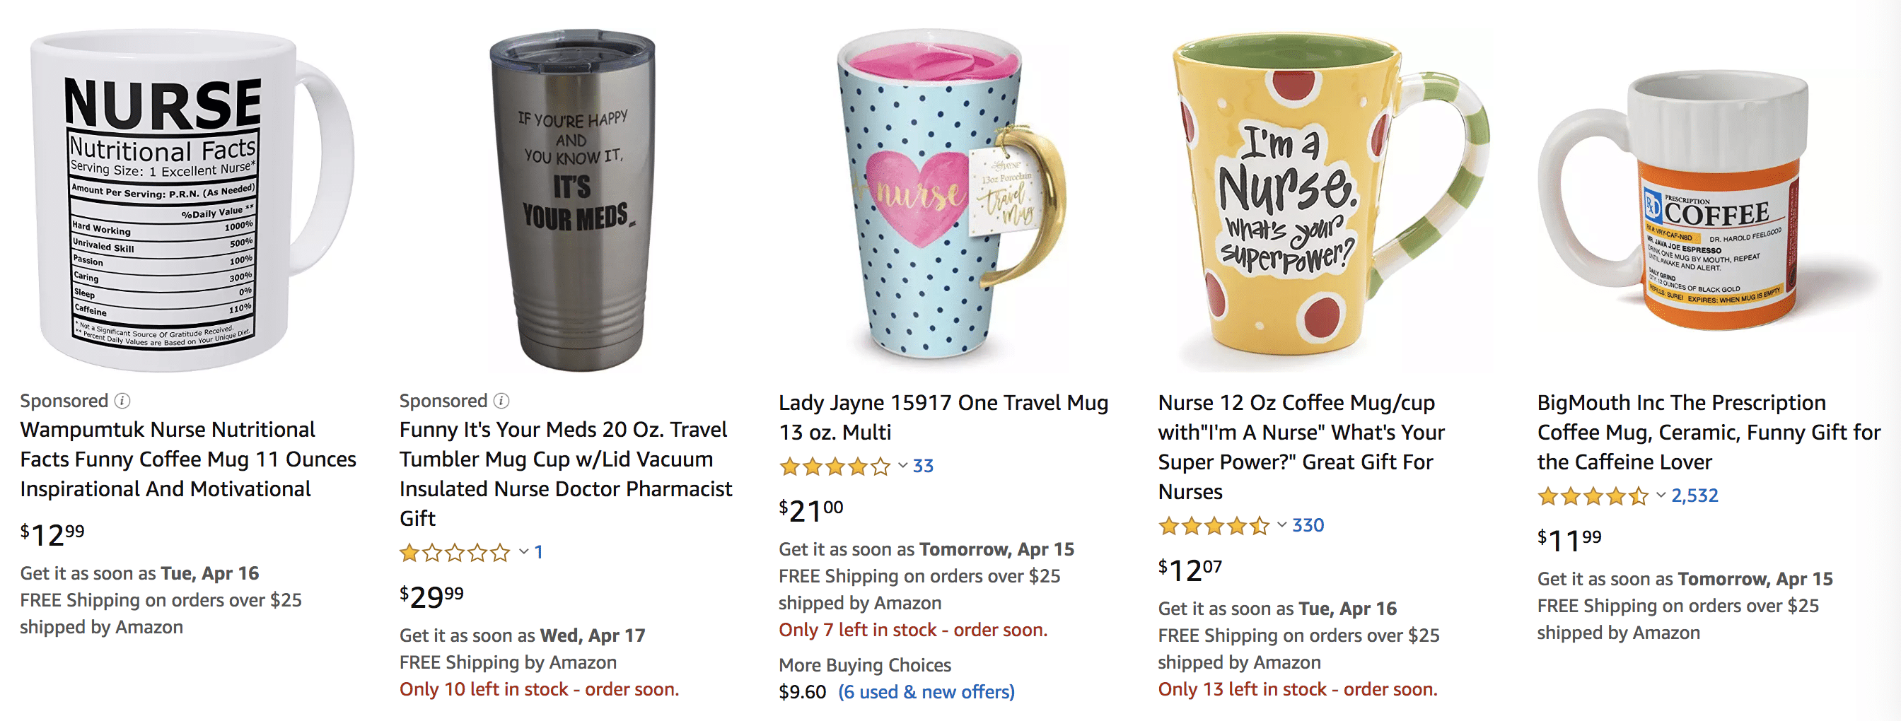Viewport: 1901px width, 721px height.
Task: Click star rating of BigMouth Prescription mug
Action: click(1593, 496)
